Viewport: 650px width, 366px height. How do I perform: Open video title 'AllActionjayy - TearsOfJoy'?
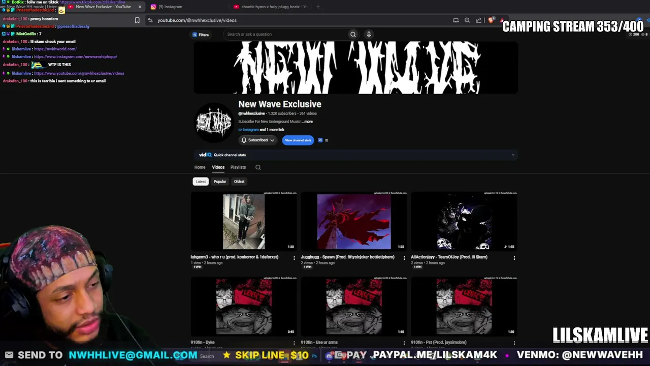(x=449, y=257)
